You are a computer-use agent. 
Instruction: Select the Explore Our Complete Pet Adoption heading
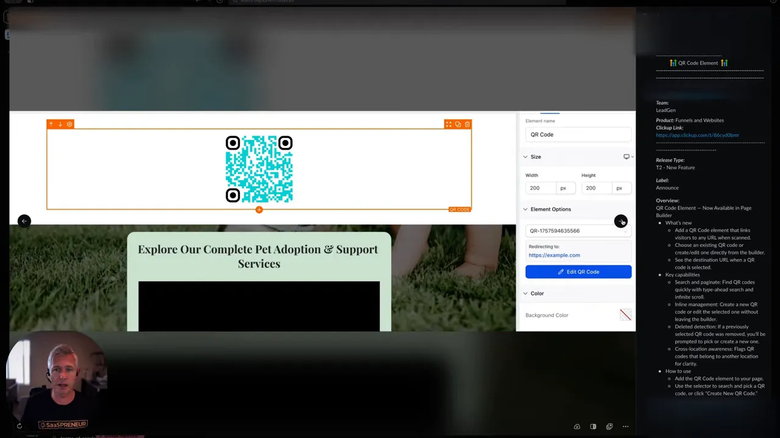click(258, 256)
